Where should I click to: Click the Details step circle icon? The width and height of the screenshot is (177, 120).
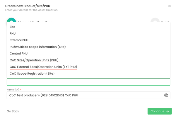click(x=155, y=20)
